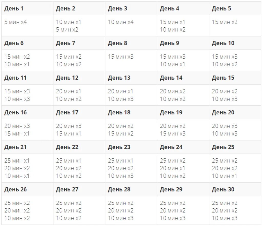Viewport: 262px width, 226px height.
Task: Click the День 13 header cell
Action: 131,78
